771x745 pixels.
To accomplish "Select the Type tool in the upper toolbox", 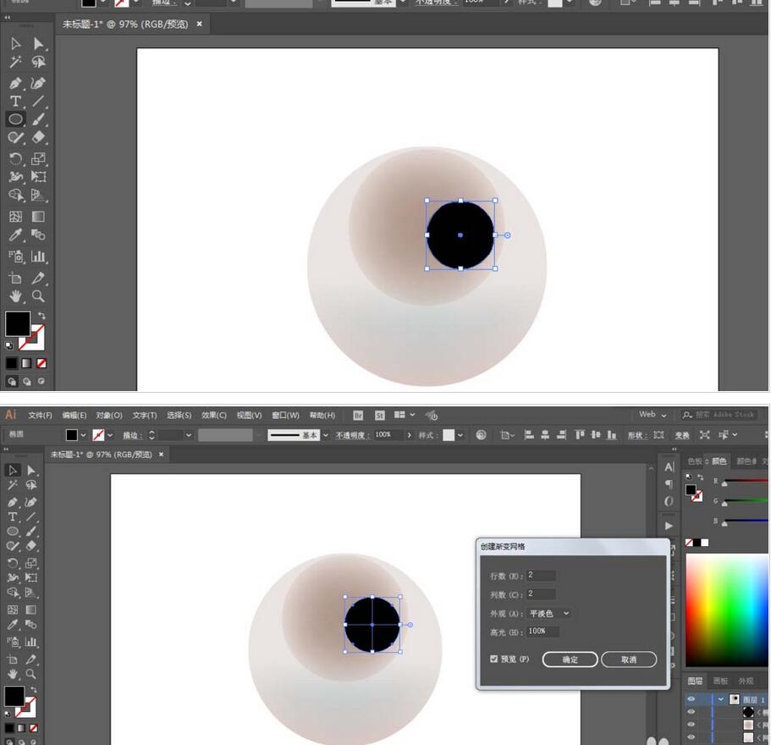I will [x=15, y=101].
